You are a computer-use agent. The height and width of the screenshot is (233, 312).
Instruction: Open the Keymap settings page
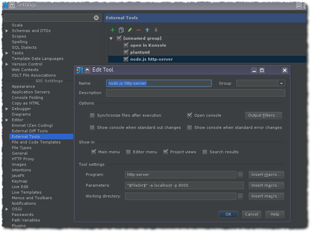[x=19, y=181]
